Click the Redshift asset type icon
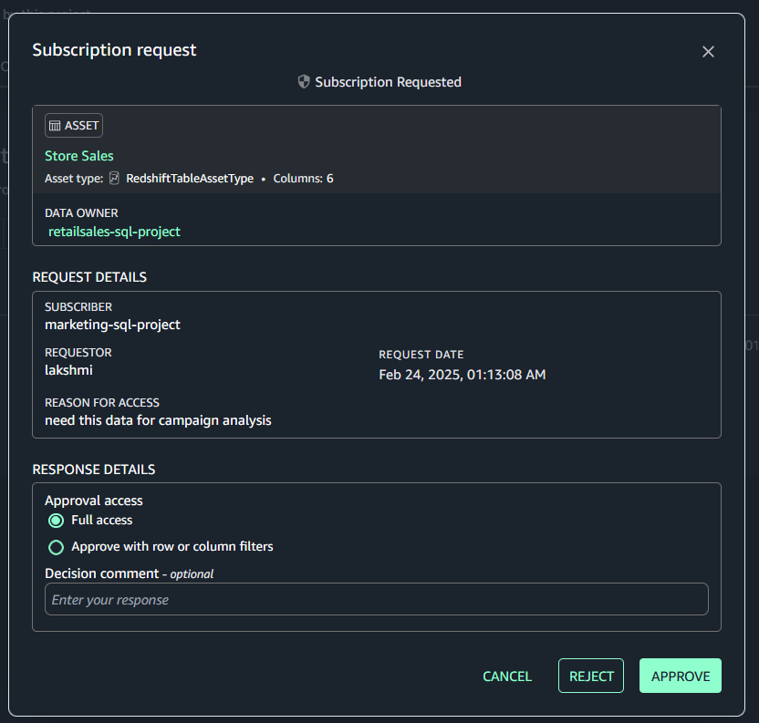Image resolution: width=759 pixels, height=723 pixels. (114, 178)
